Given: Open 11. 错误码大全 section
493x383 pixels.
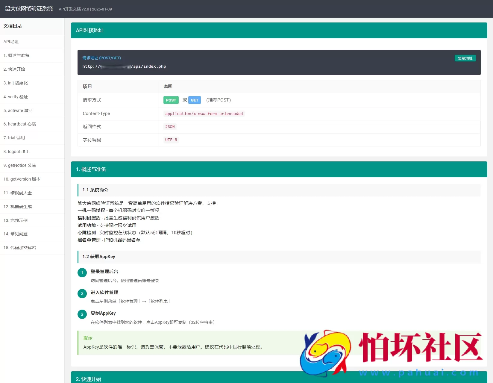Looking at the screenshot, I should click(x=17, y=193).
